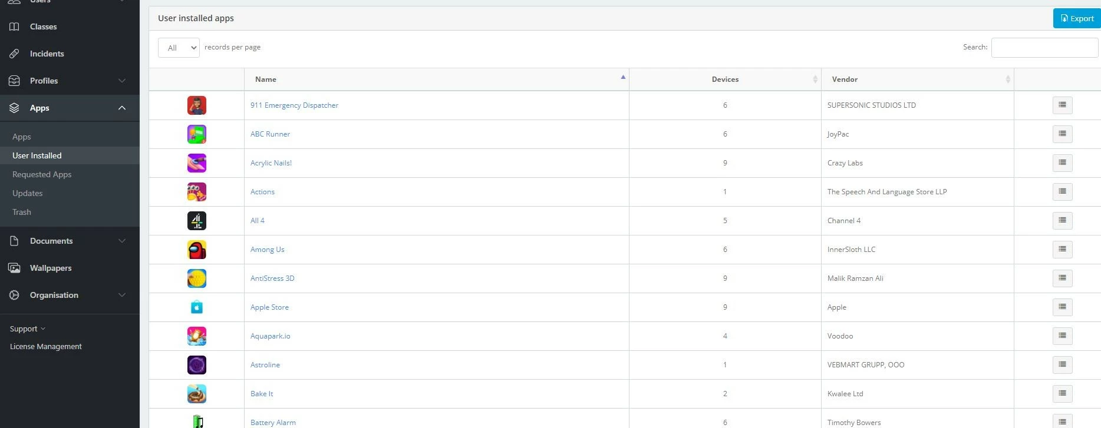Click the Among Us app icon
Image resolution: width=1101 pixels, height=428 pixels.
(197, 250)
